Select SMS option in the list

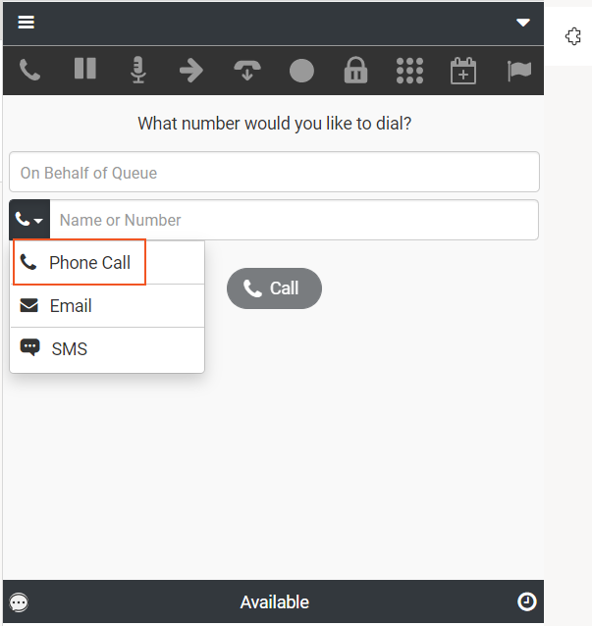click(69, 349)
